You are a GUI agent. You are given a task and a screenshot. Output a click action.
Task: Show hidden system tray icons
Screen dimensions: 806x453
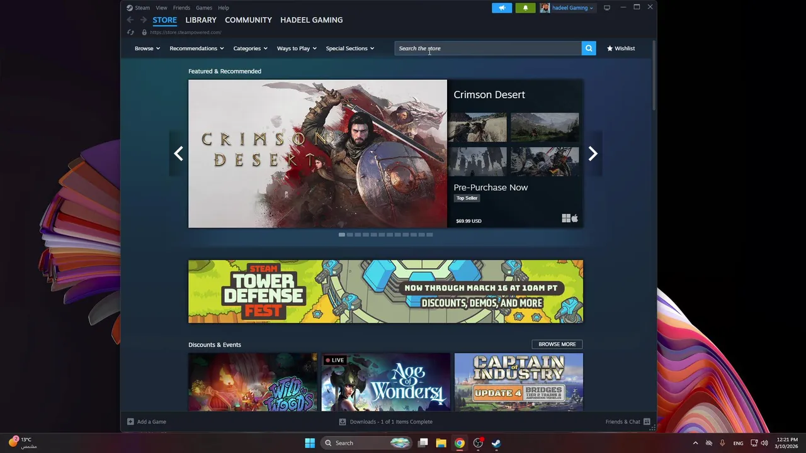coord(695,443)
